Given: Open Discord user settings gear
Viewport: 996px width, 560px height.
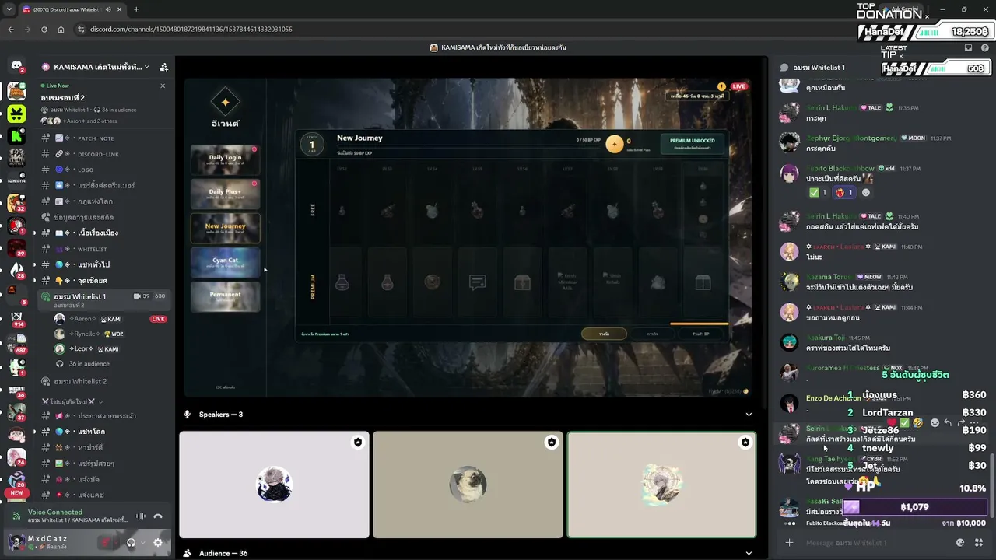Looking at the screenshot, I should click(x=158, y=543).
